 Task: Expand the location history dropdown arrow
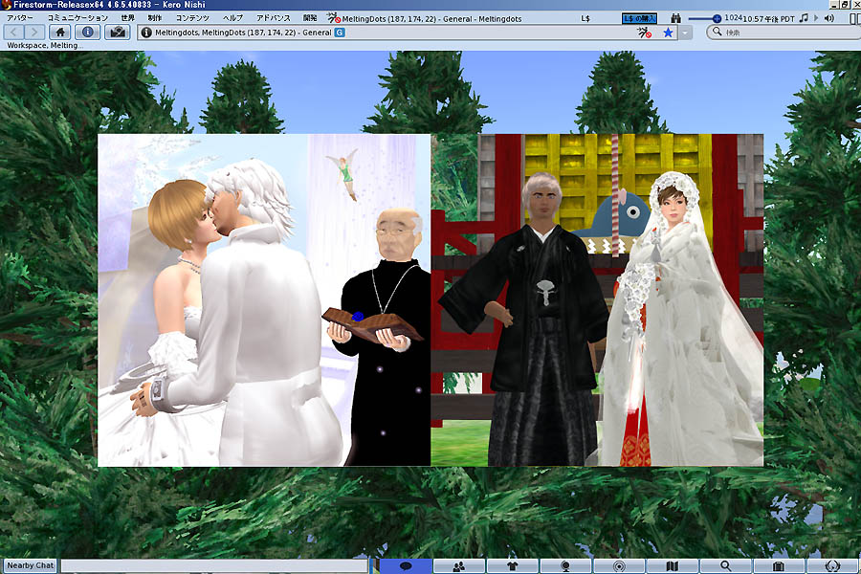coord(686,33)
